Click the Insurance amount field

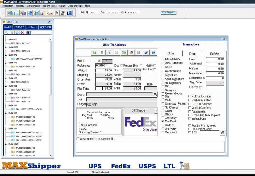pyautogui.click(x=215, y=73)
